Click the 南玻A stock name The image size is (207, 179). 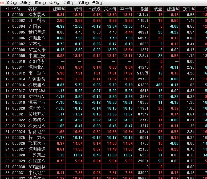[37, 73]
